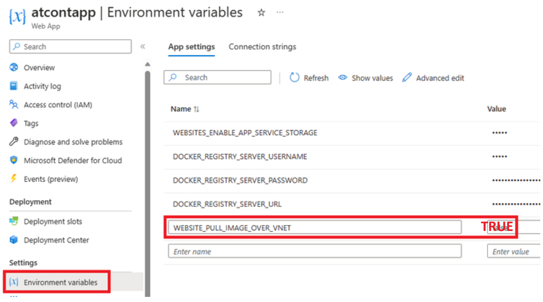
Task: Click the Web App subtitle text
Action: pos(45,26)
